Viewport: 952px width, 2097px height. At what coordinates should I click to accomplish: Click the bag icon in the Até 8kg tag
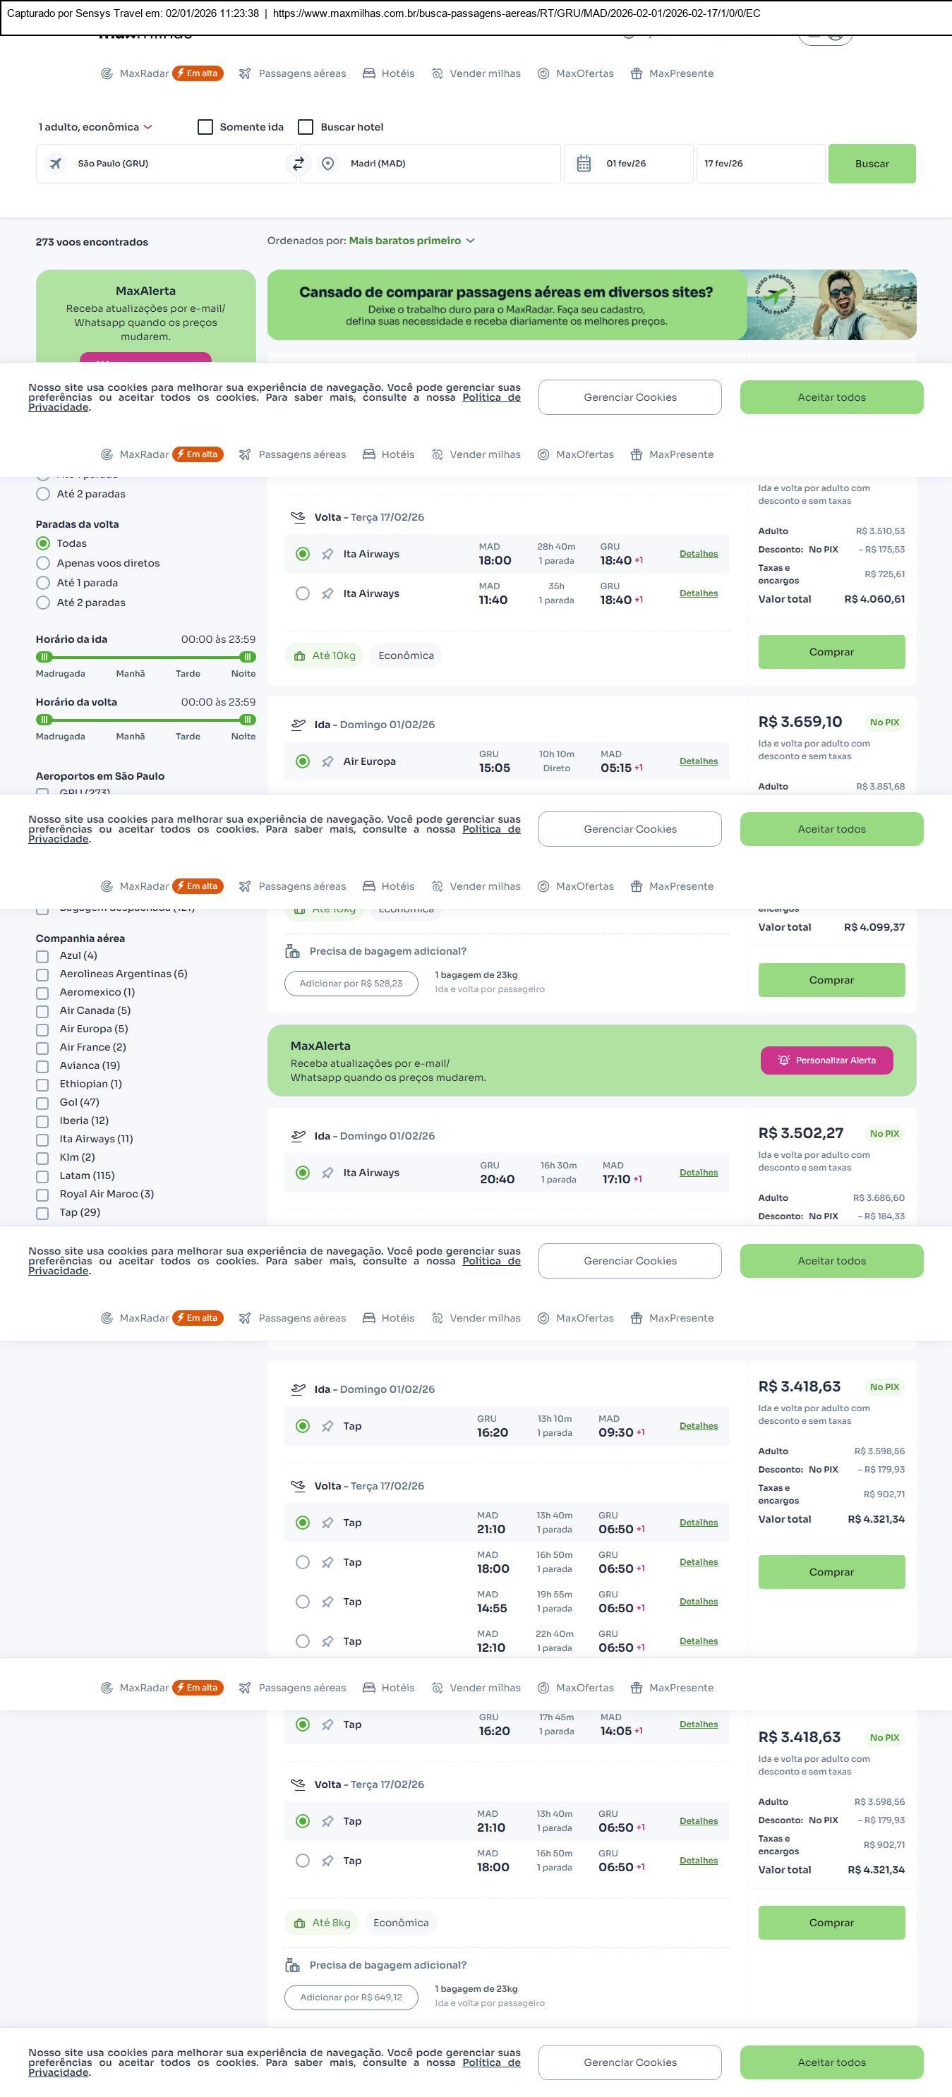pos(300,1923)
